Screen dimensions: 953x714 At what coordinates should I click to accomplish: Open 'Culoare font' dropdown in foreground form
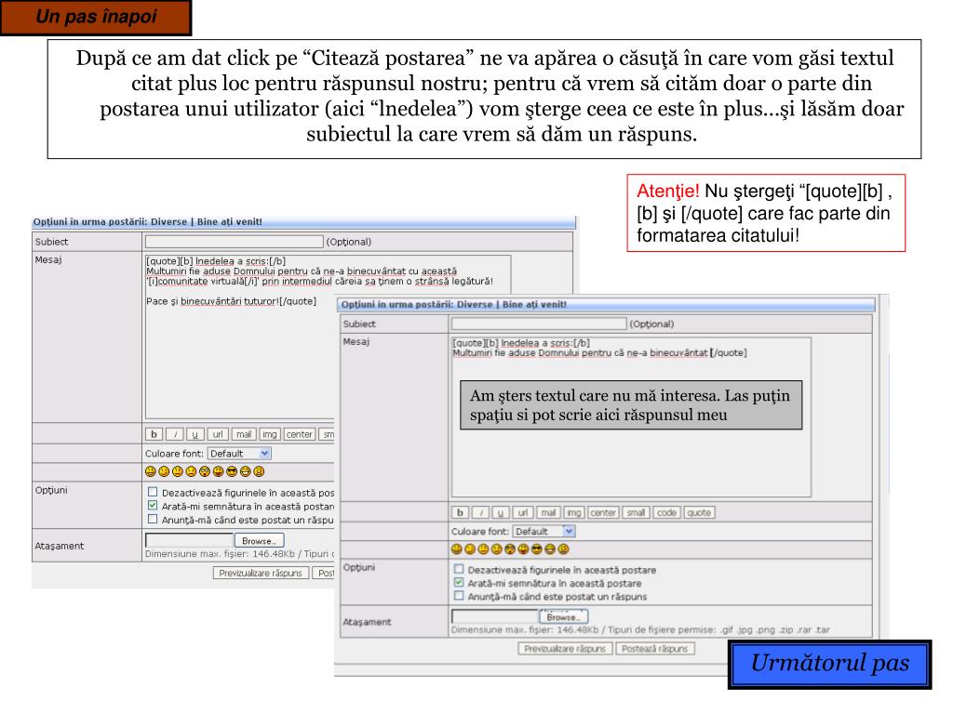point(544,531)
